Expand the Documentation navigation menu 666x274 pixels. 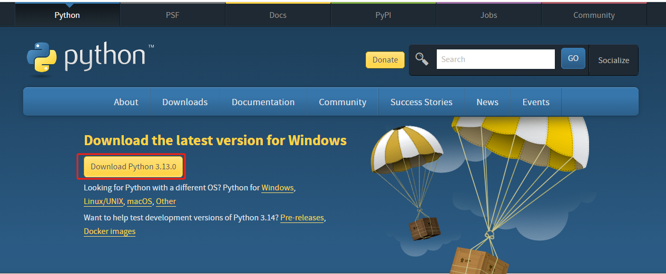coord(263,102)
